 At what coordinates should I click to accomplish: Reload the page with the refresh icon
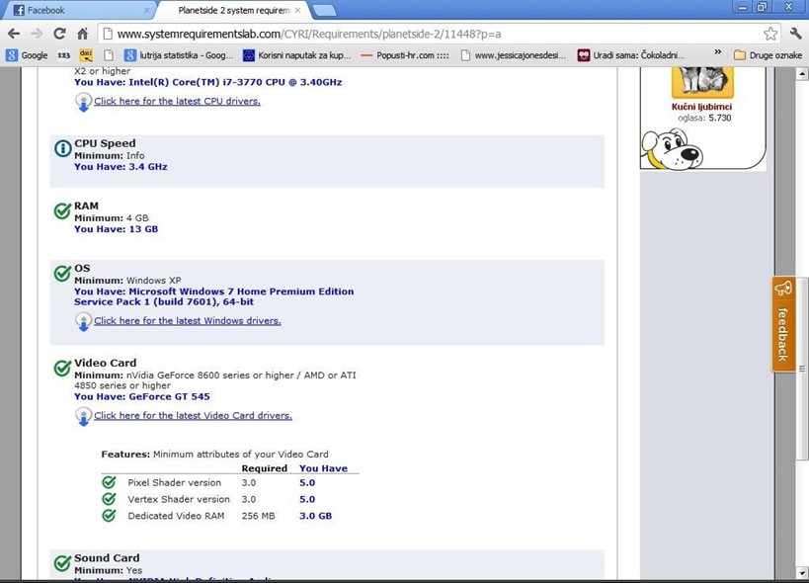pyautogui.click(x=59, y=34)
